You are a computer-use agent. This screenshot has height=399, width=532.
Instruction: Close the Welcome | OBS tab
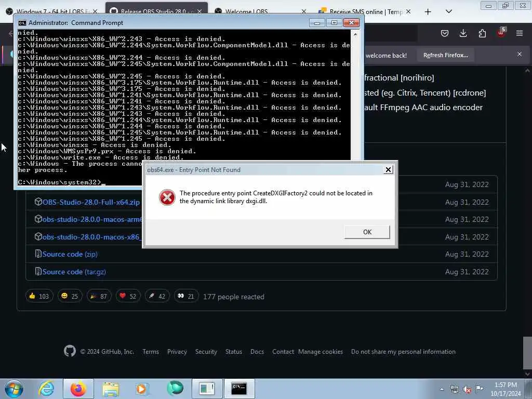point(303,11)
